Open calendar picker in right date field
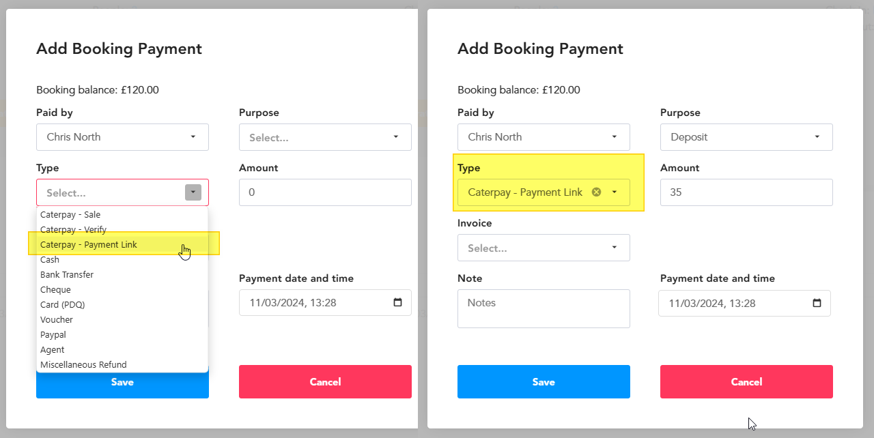Image resolution: width=874 pixels, height=438 pixels. point(817,303)
